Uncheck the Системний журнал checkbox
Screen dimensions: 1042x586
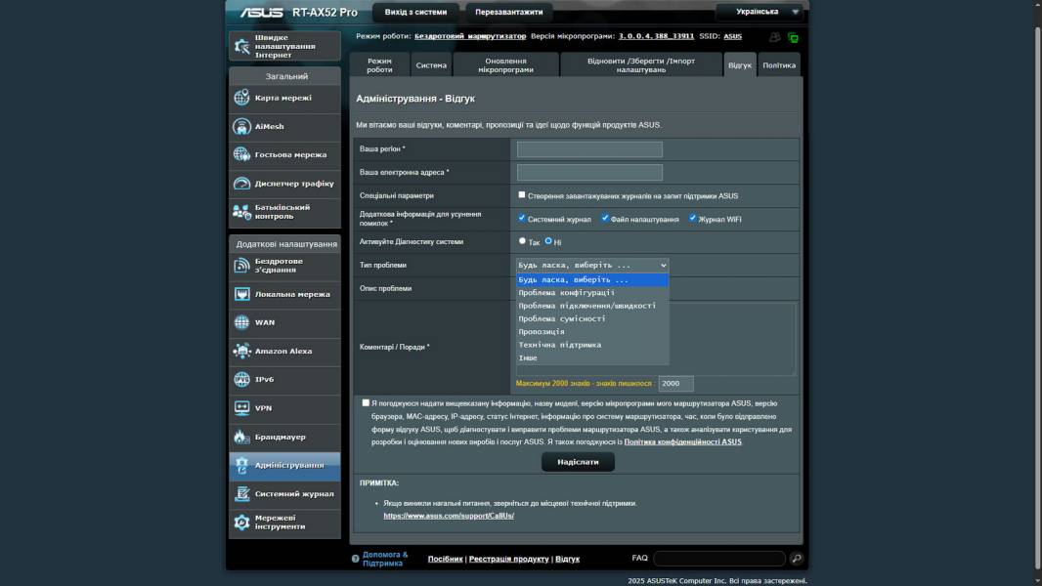click(522, 219)
